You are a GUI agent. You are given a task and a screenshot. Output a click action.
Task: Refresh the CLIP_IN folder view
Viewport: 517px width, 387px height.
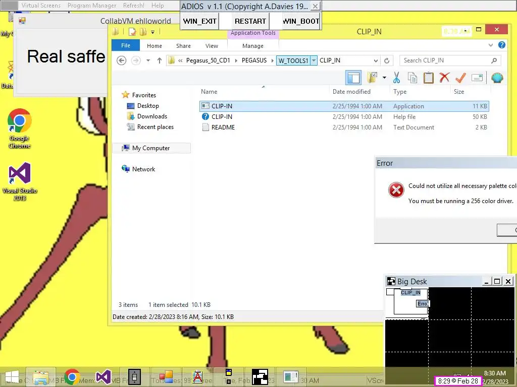pyautogui.click(x=387, y=60)
